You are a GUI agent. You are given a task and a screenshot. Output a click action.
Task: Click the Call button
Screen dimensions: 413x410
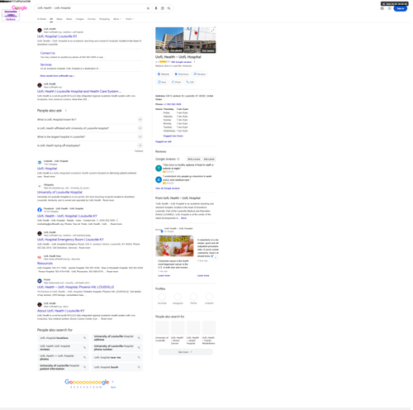(190, 82)
